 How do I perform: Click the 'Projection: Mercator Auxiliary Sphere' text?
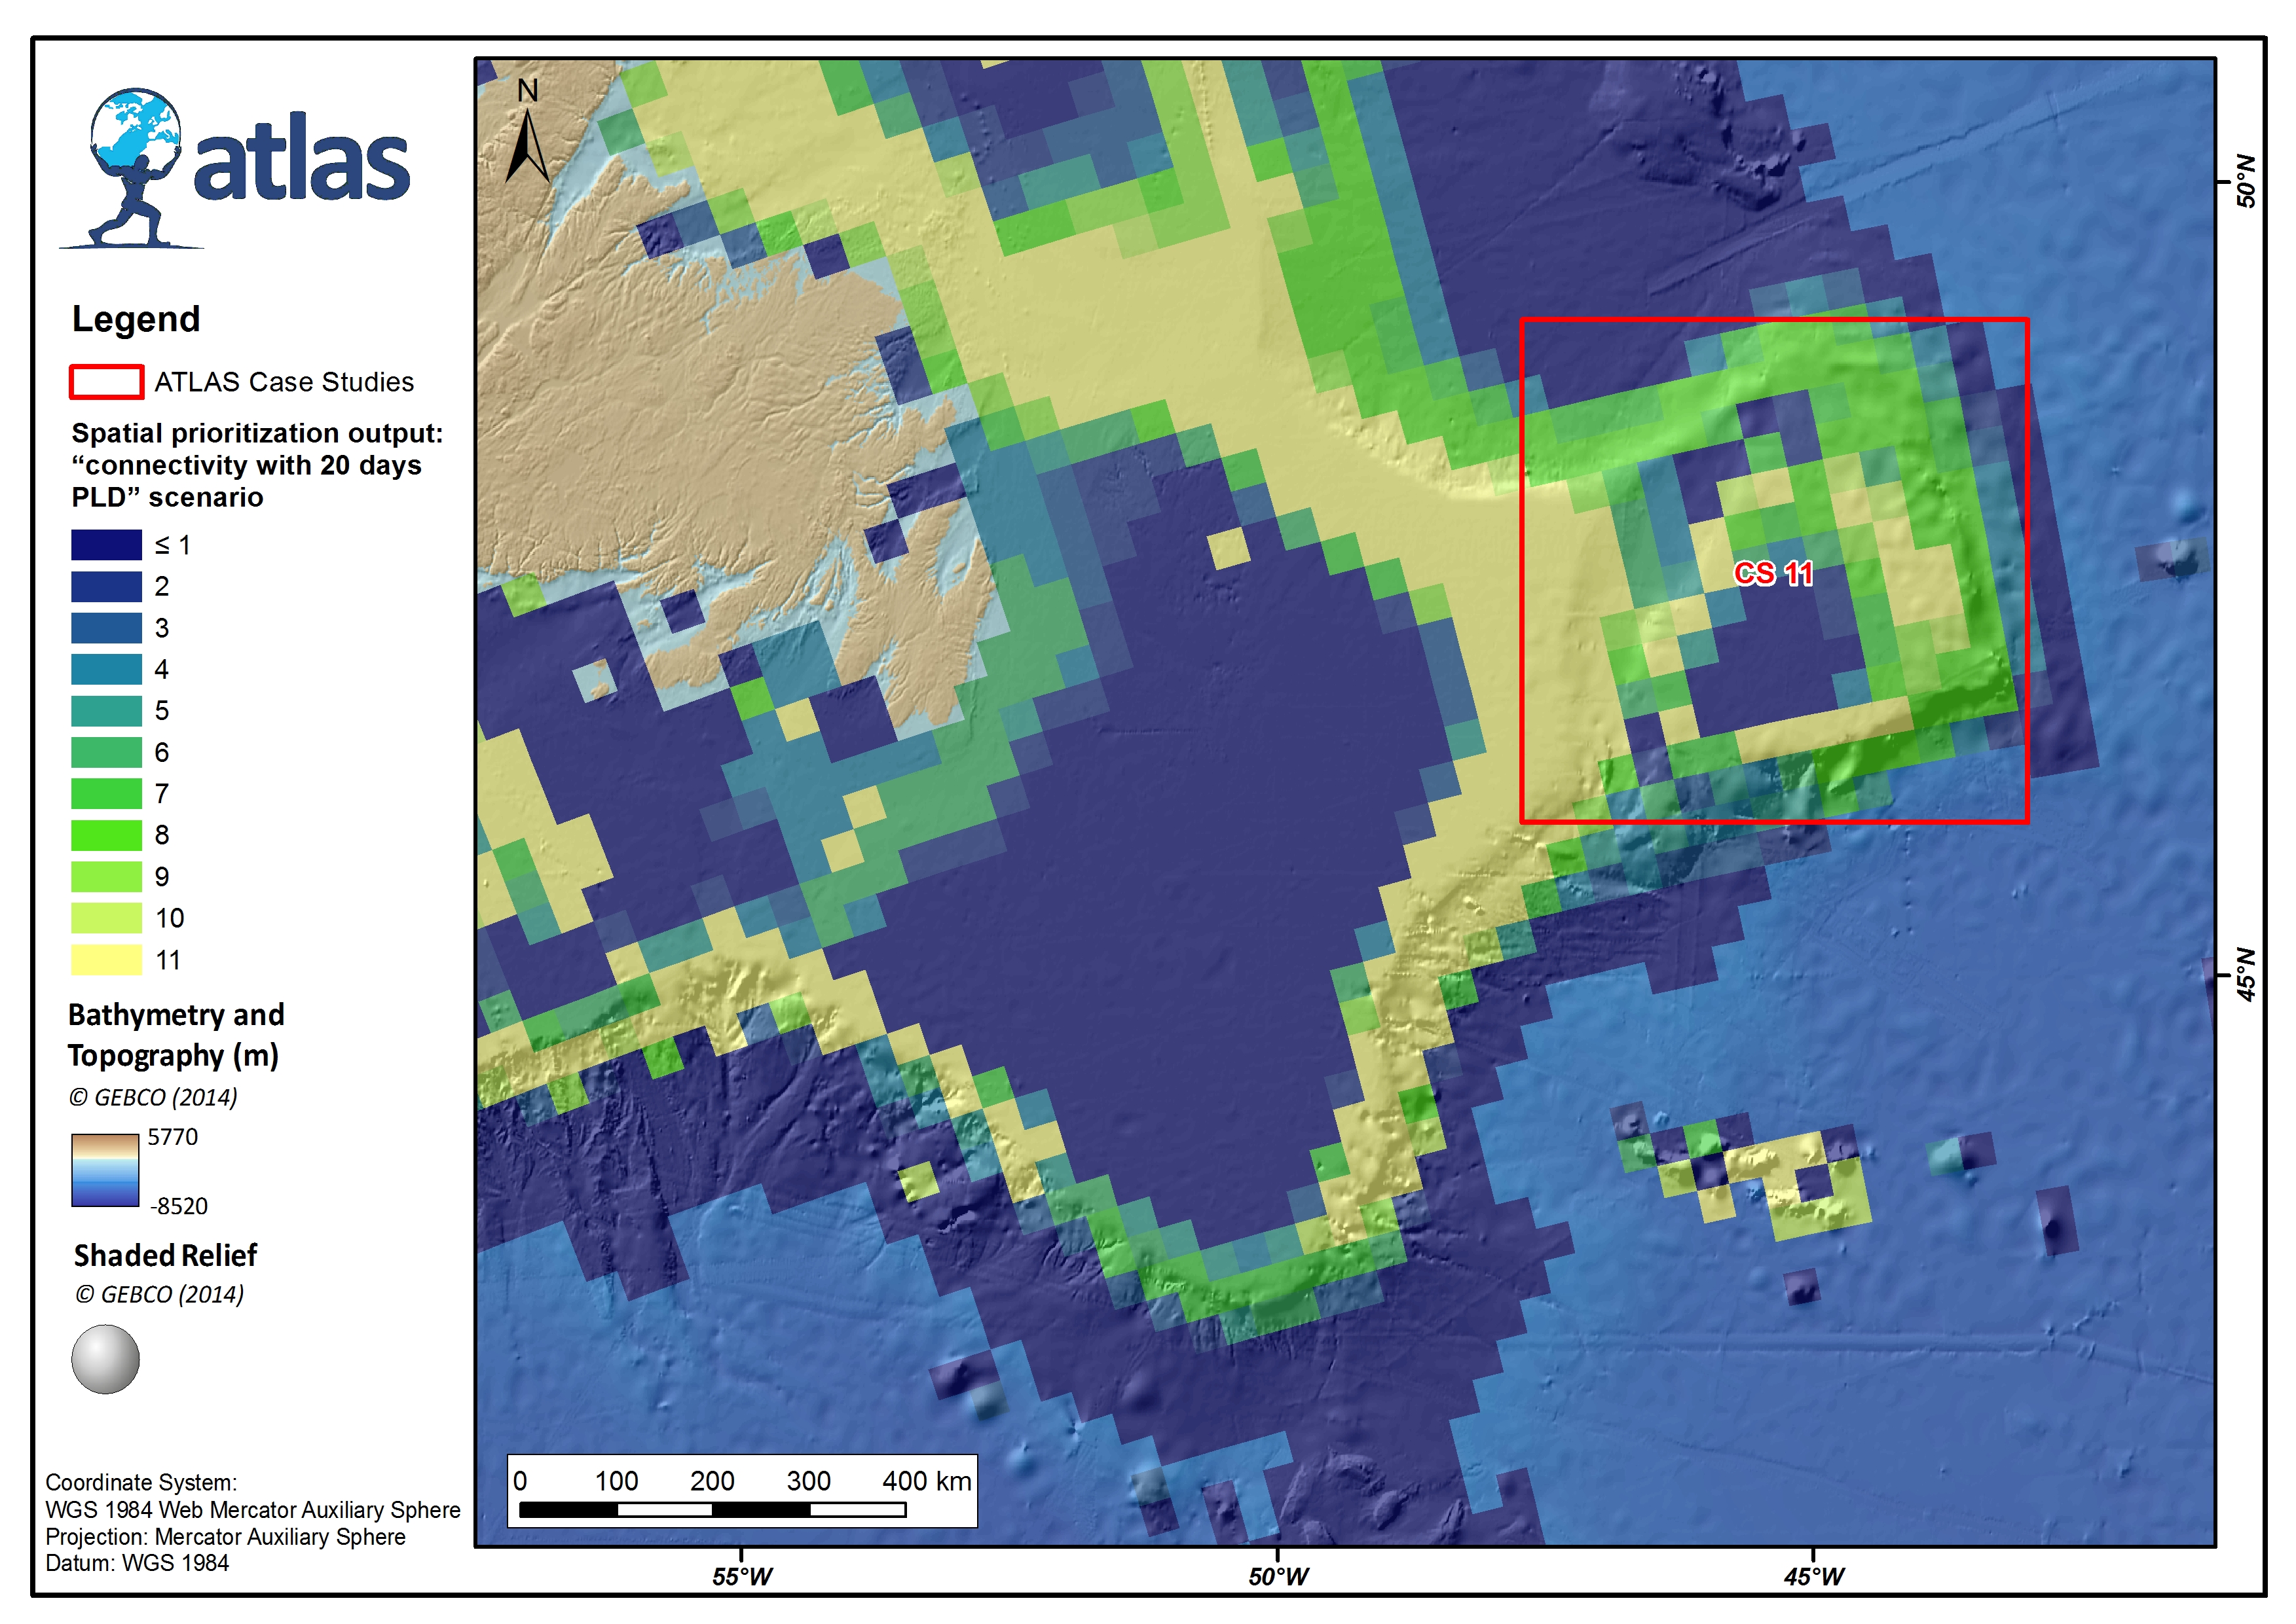[225, 1536]
